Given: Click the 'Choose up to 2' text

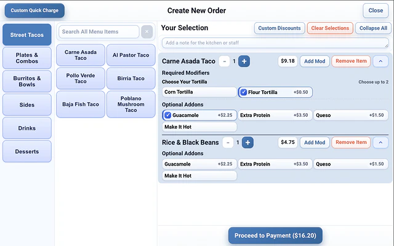Looking at the screenshot, I should coord(373,82).
